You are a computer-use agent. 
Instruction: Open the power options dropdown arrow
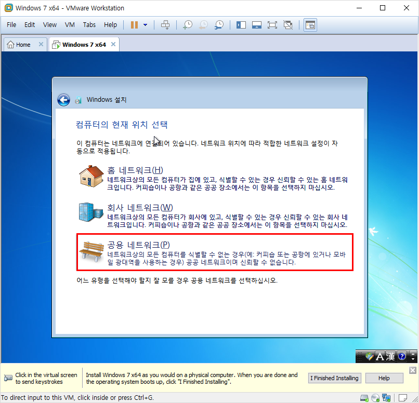(145, 25)
